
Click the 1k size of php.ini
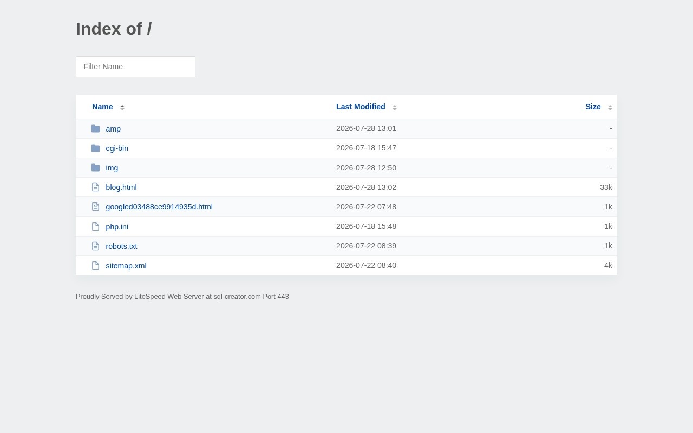(x=608, y=226)
